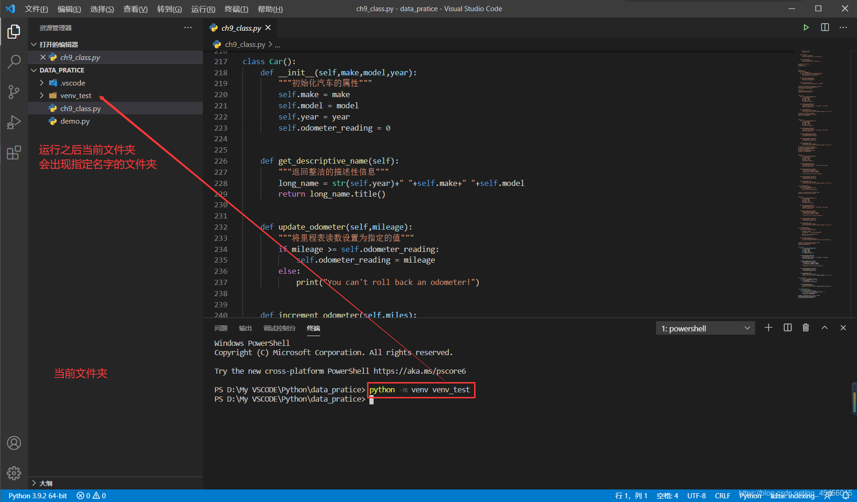This screenshot has height=502, width=857.
Task: Open editor More Actions ellipsis
Action: pos(843,27)
